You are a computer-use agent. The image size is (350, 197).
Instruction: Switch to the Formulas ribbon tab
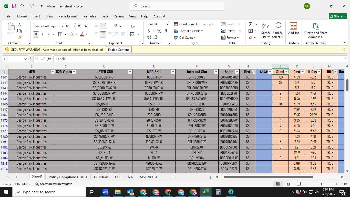point(89,16)
